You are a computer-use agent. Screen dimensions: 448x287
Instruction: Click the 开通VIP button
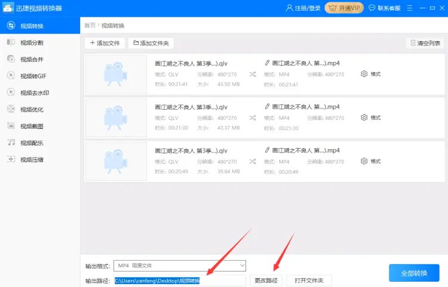[x=344, y=8]
